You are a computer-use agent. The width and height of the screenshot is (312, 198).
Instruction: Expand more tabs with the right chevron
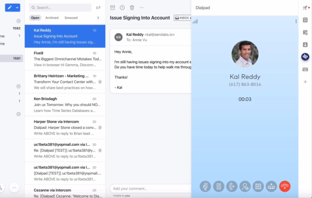[x=98, y=18]
